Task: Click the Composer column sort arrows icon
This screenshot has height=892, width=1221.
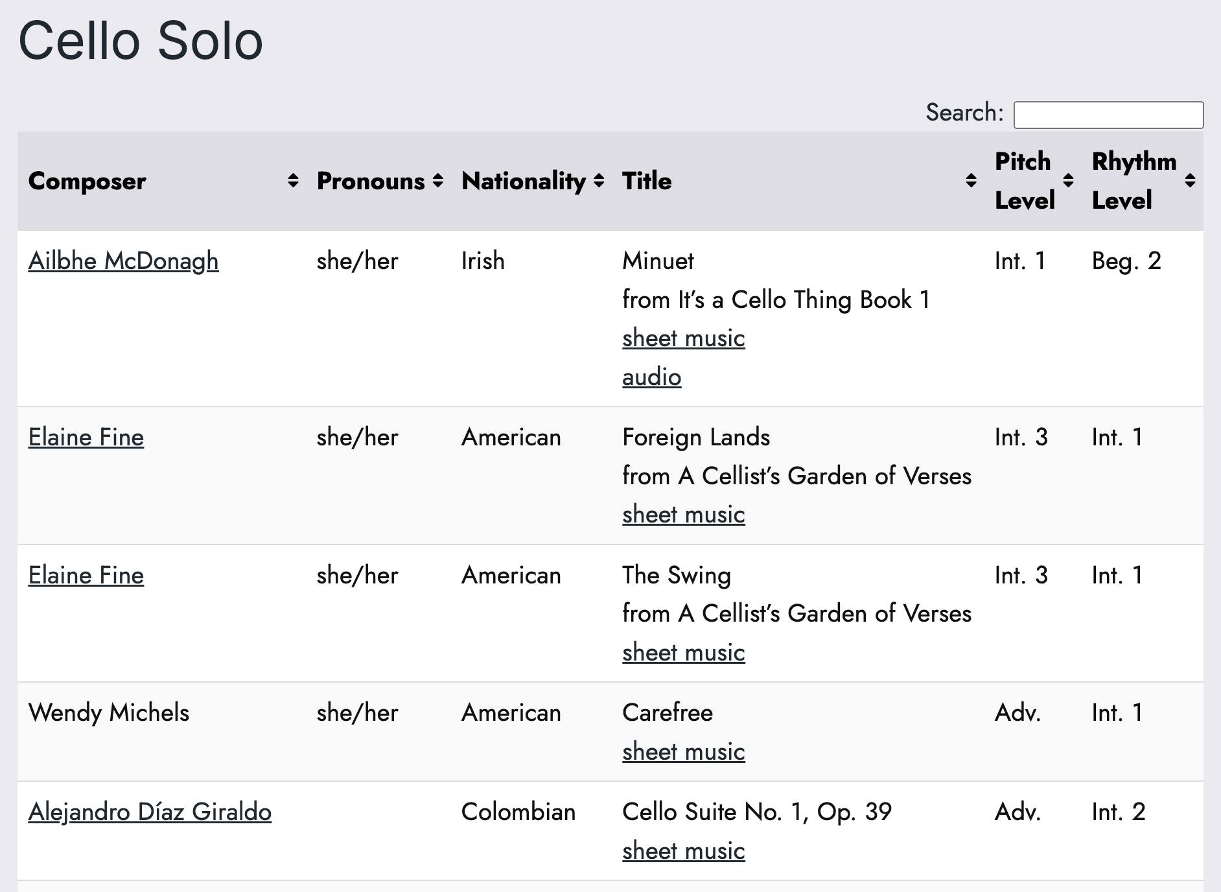Action: pyautogui.click(x=293, y=181)
